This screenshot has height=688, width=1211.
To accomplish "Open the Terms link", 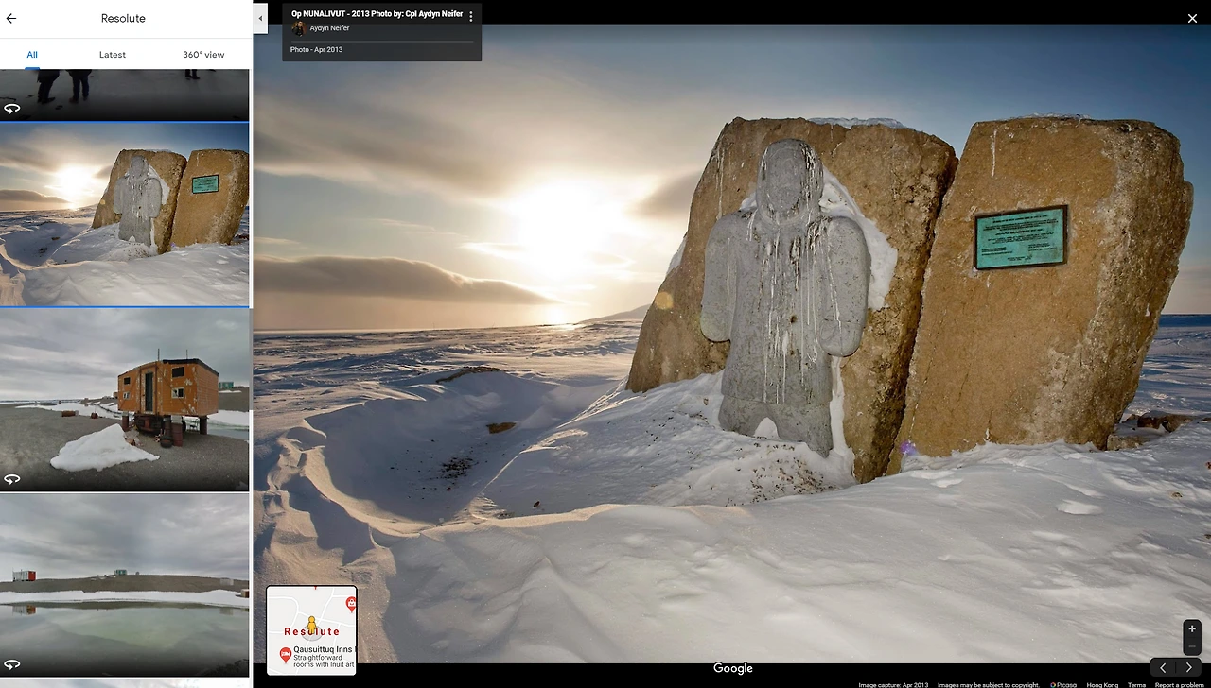I will click(x=1136, y=684).
